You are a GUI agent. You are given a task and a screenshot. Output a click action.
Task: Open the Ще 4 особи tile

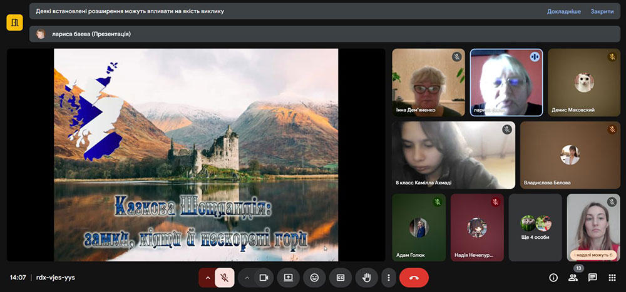point(535,227)
